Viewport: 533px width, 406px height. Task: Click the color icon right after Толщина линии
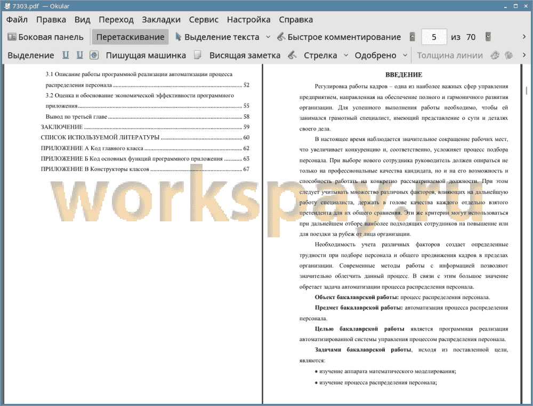coord(495,55)
